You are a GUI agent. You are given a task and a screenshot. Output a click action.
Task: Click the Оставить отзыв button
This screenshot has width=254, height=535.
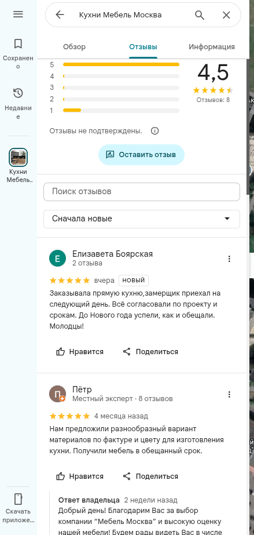point(141,155)
